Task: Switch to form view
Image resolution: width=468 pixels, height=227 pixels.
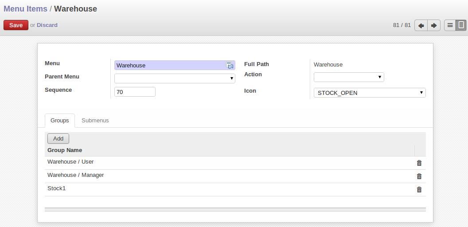Action: tap(461, 25)
